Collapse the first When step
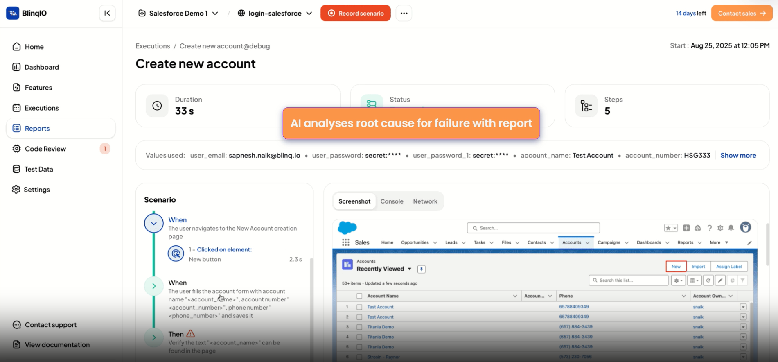Screen dimensions: 778x362 coord(154,224)
